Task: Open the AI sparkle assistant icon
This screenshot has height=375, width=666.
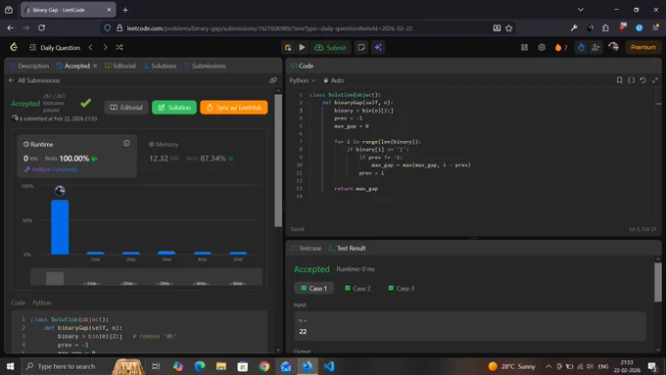Action: point(378,47)
